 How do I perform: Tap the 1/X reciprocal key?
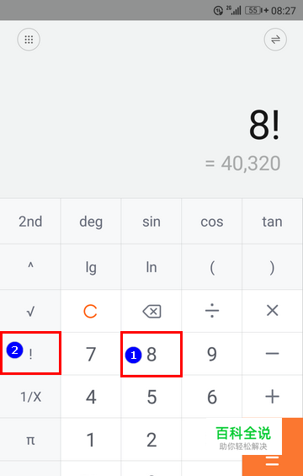pos(30,397)
